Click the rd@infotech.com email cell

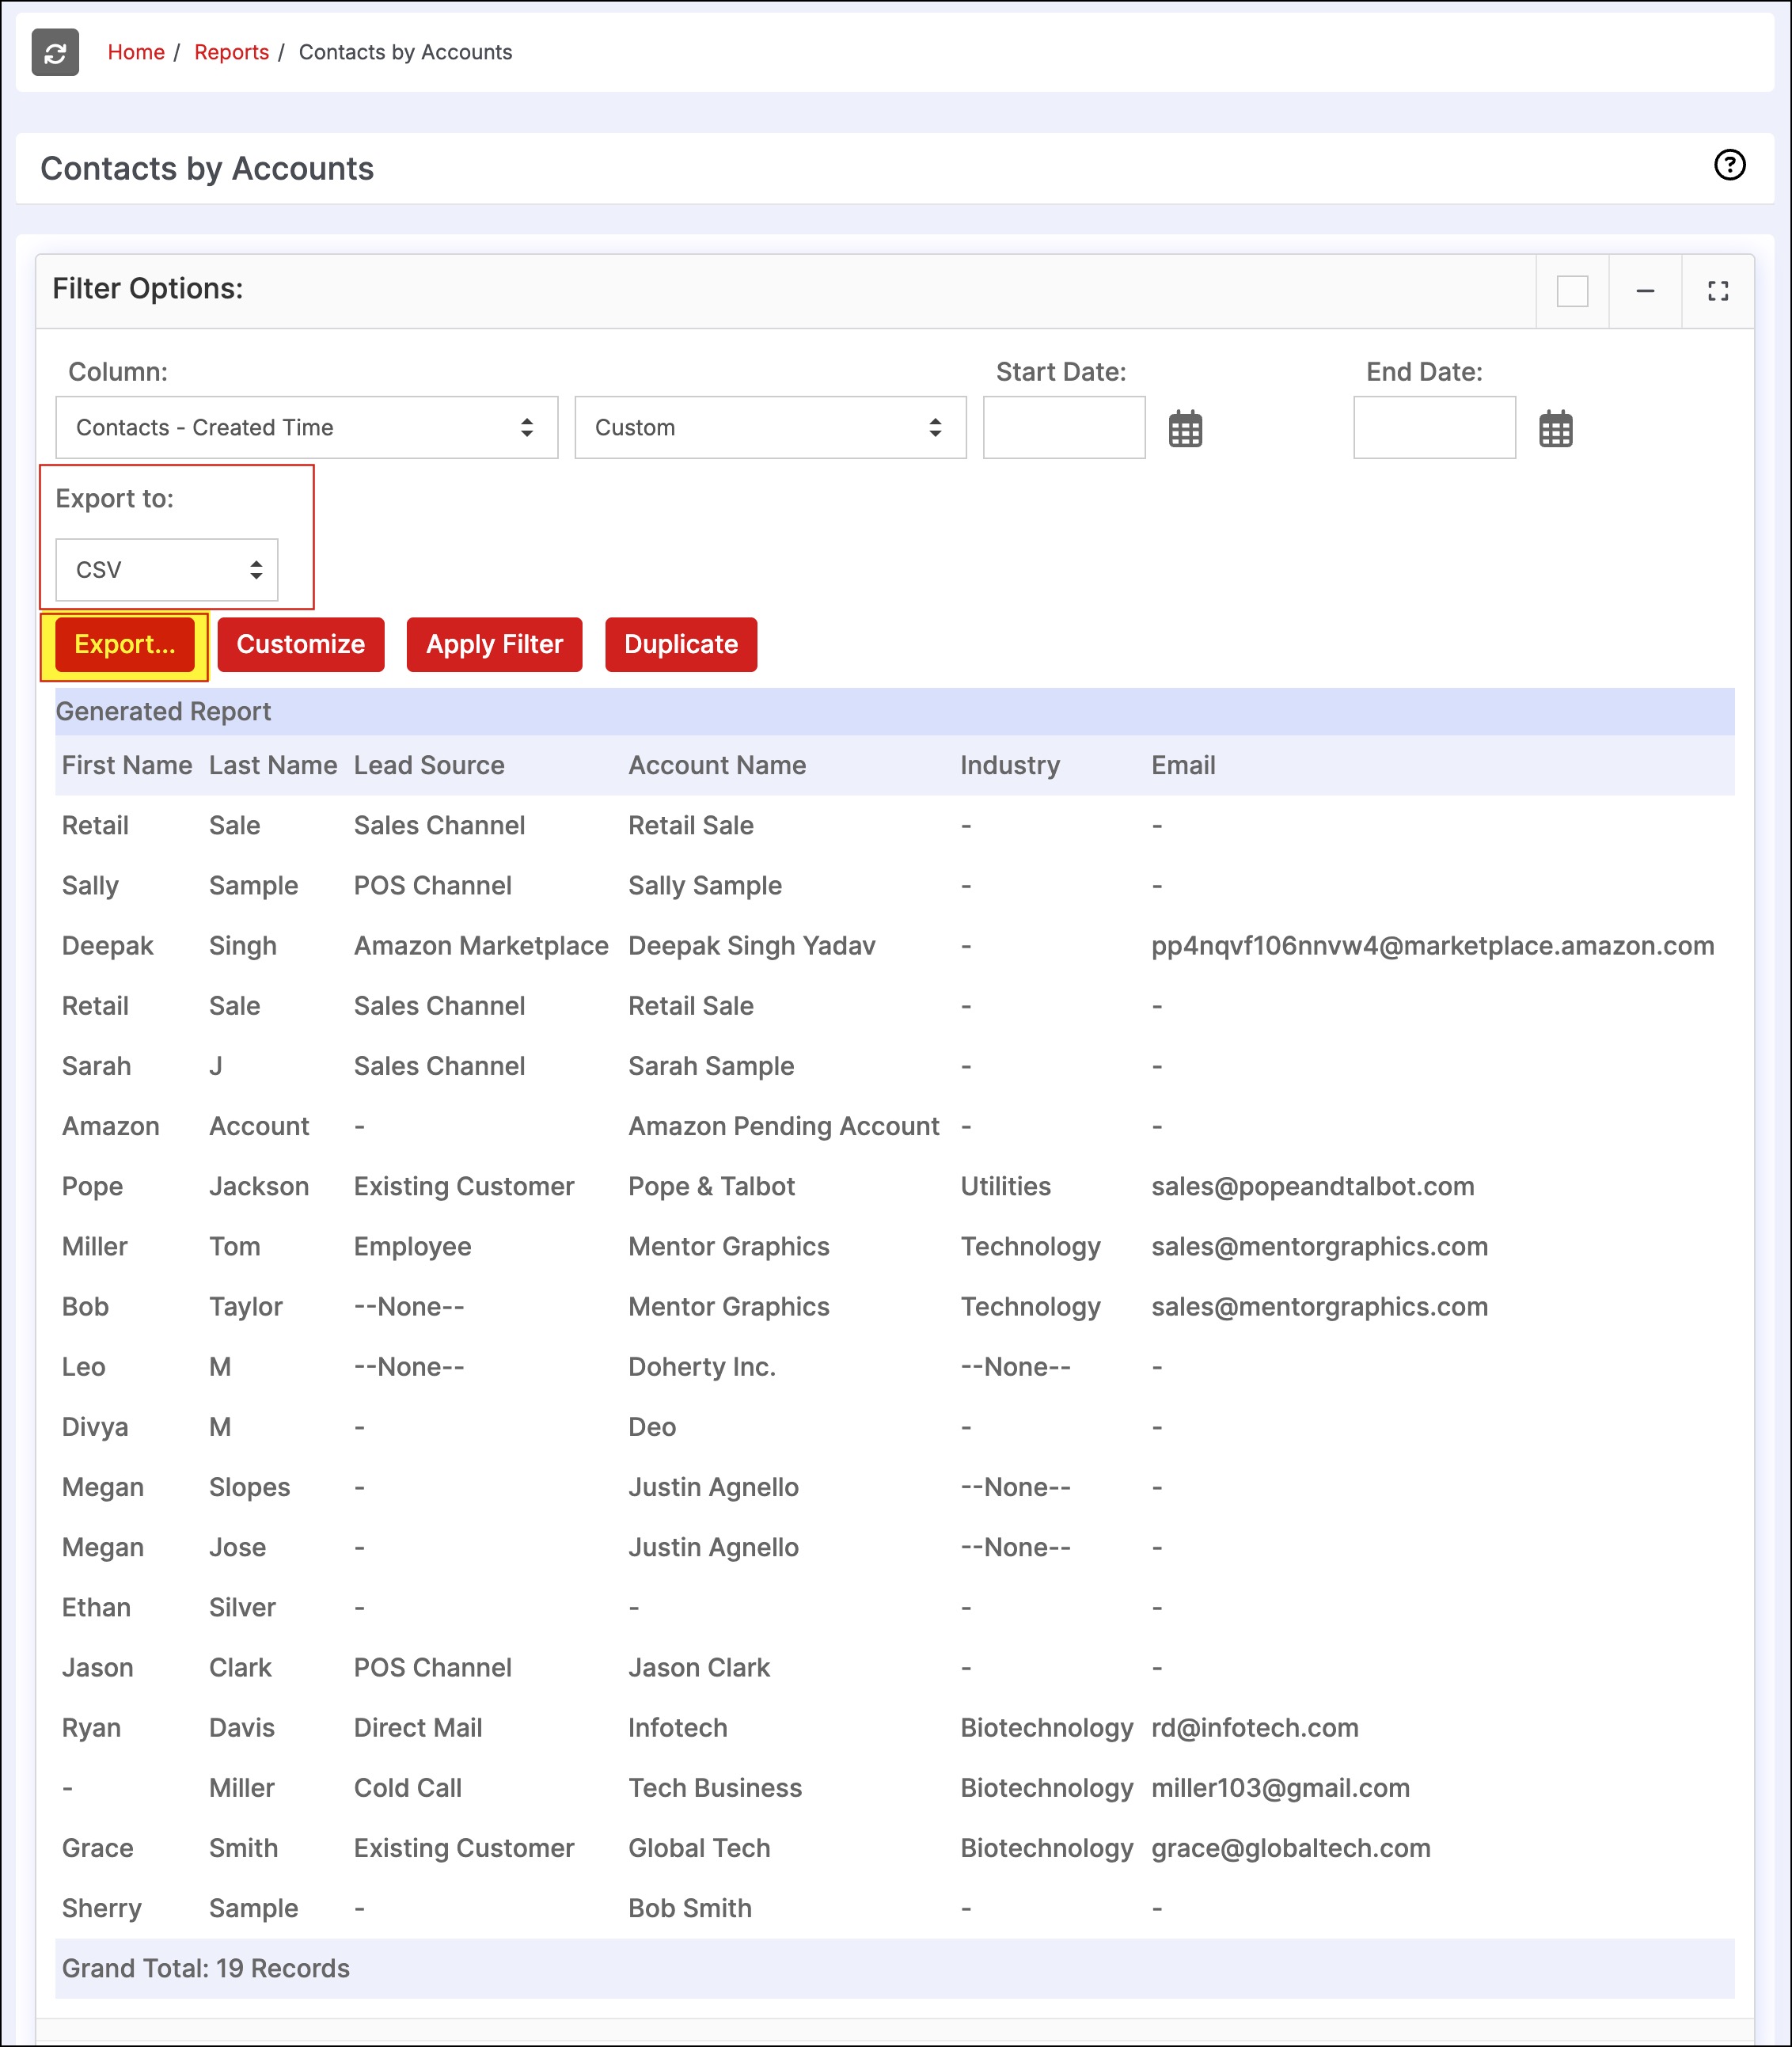[1254, 1728]
